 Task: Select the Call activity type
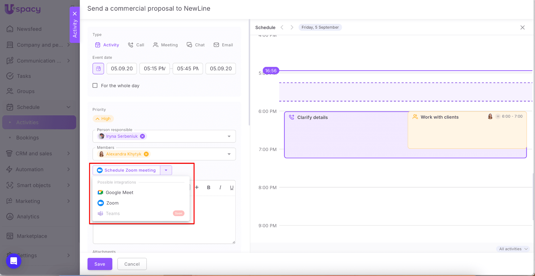pos(136,45)
